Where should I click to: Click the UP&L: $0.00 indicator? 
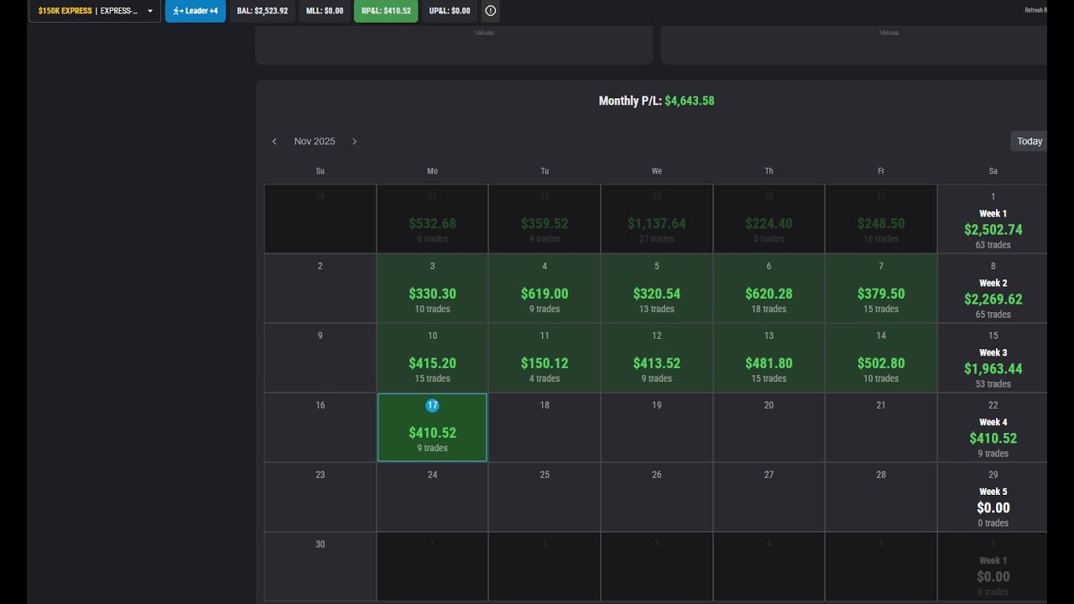point(449,11)
